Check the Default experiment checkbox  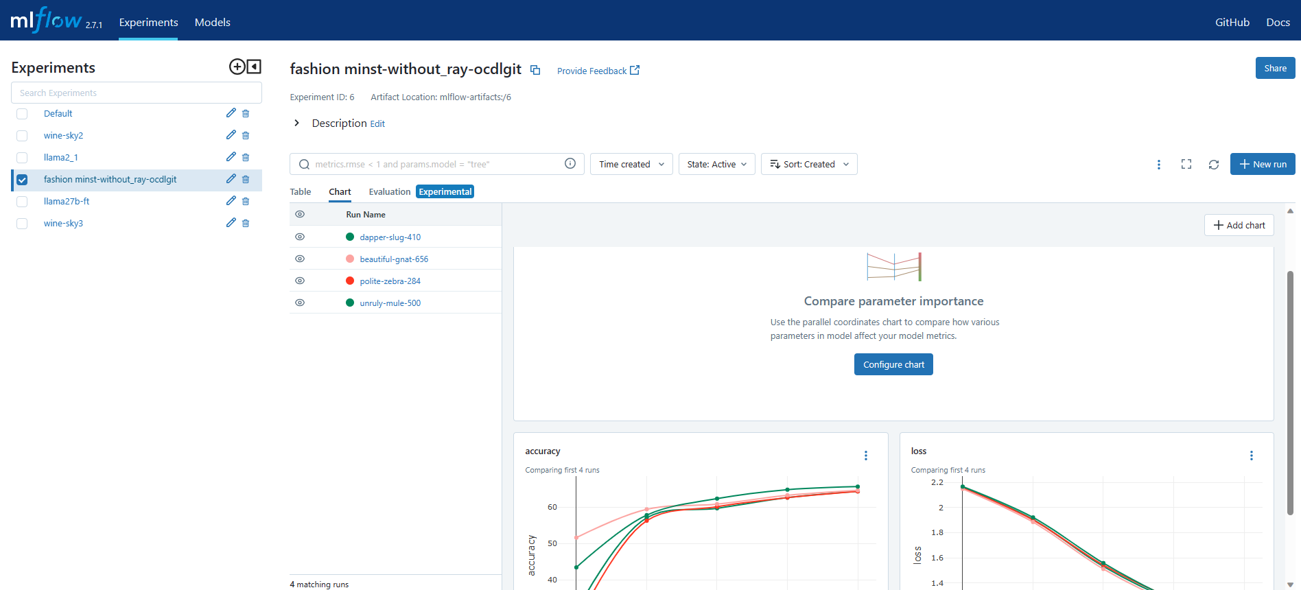(x=22, y=114)
